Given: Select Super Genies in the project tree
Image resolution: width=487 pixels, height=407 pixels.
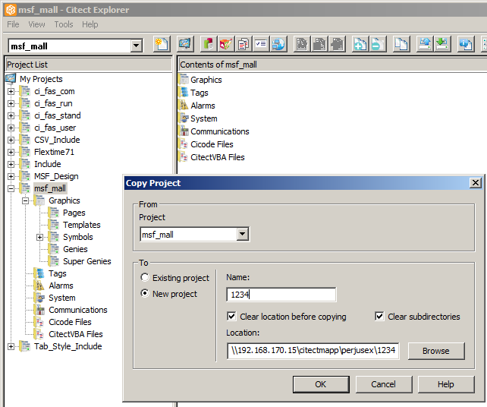Looking at the screenshot, I should pyautogui.click(x=87, y=261).
